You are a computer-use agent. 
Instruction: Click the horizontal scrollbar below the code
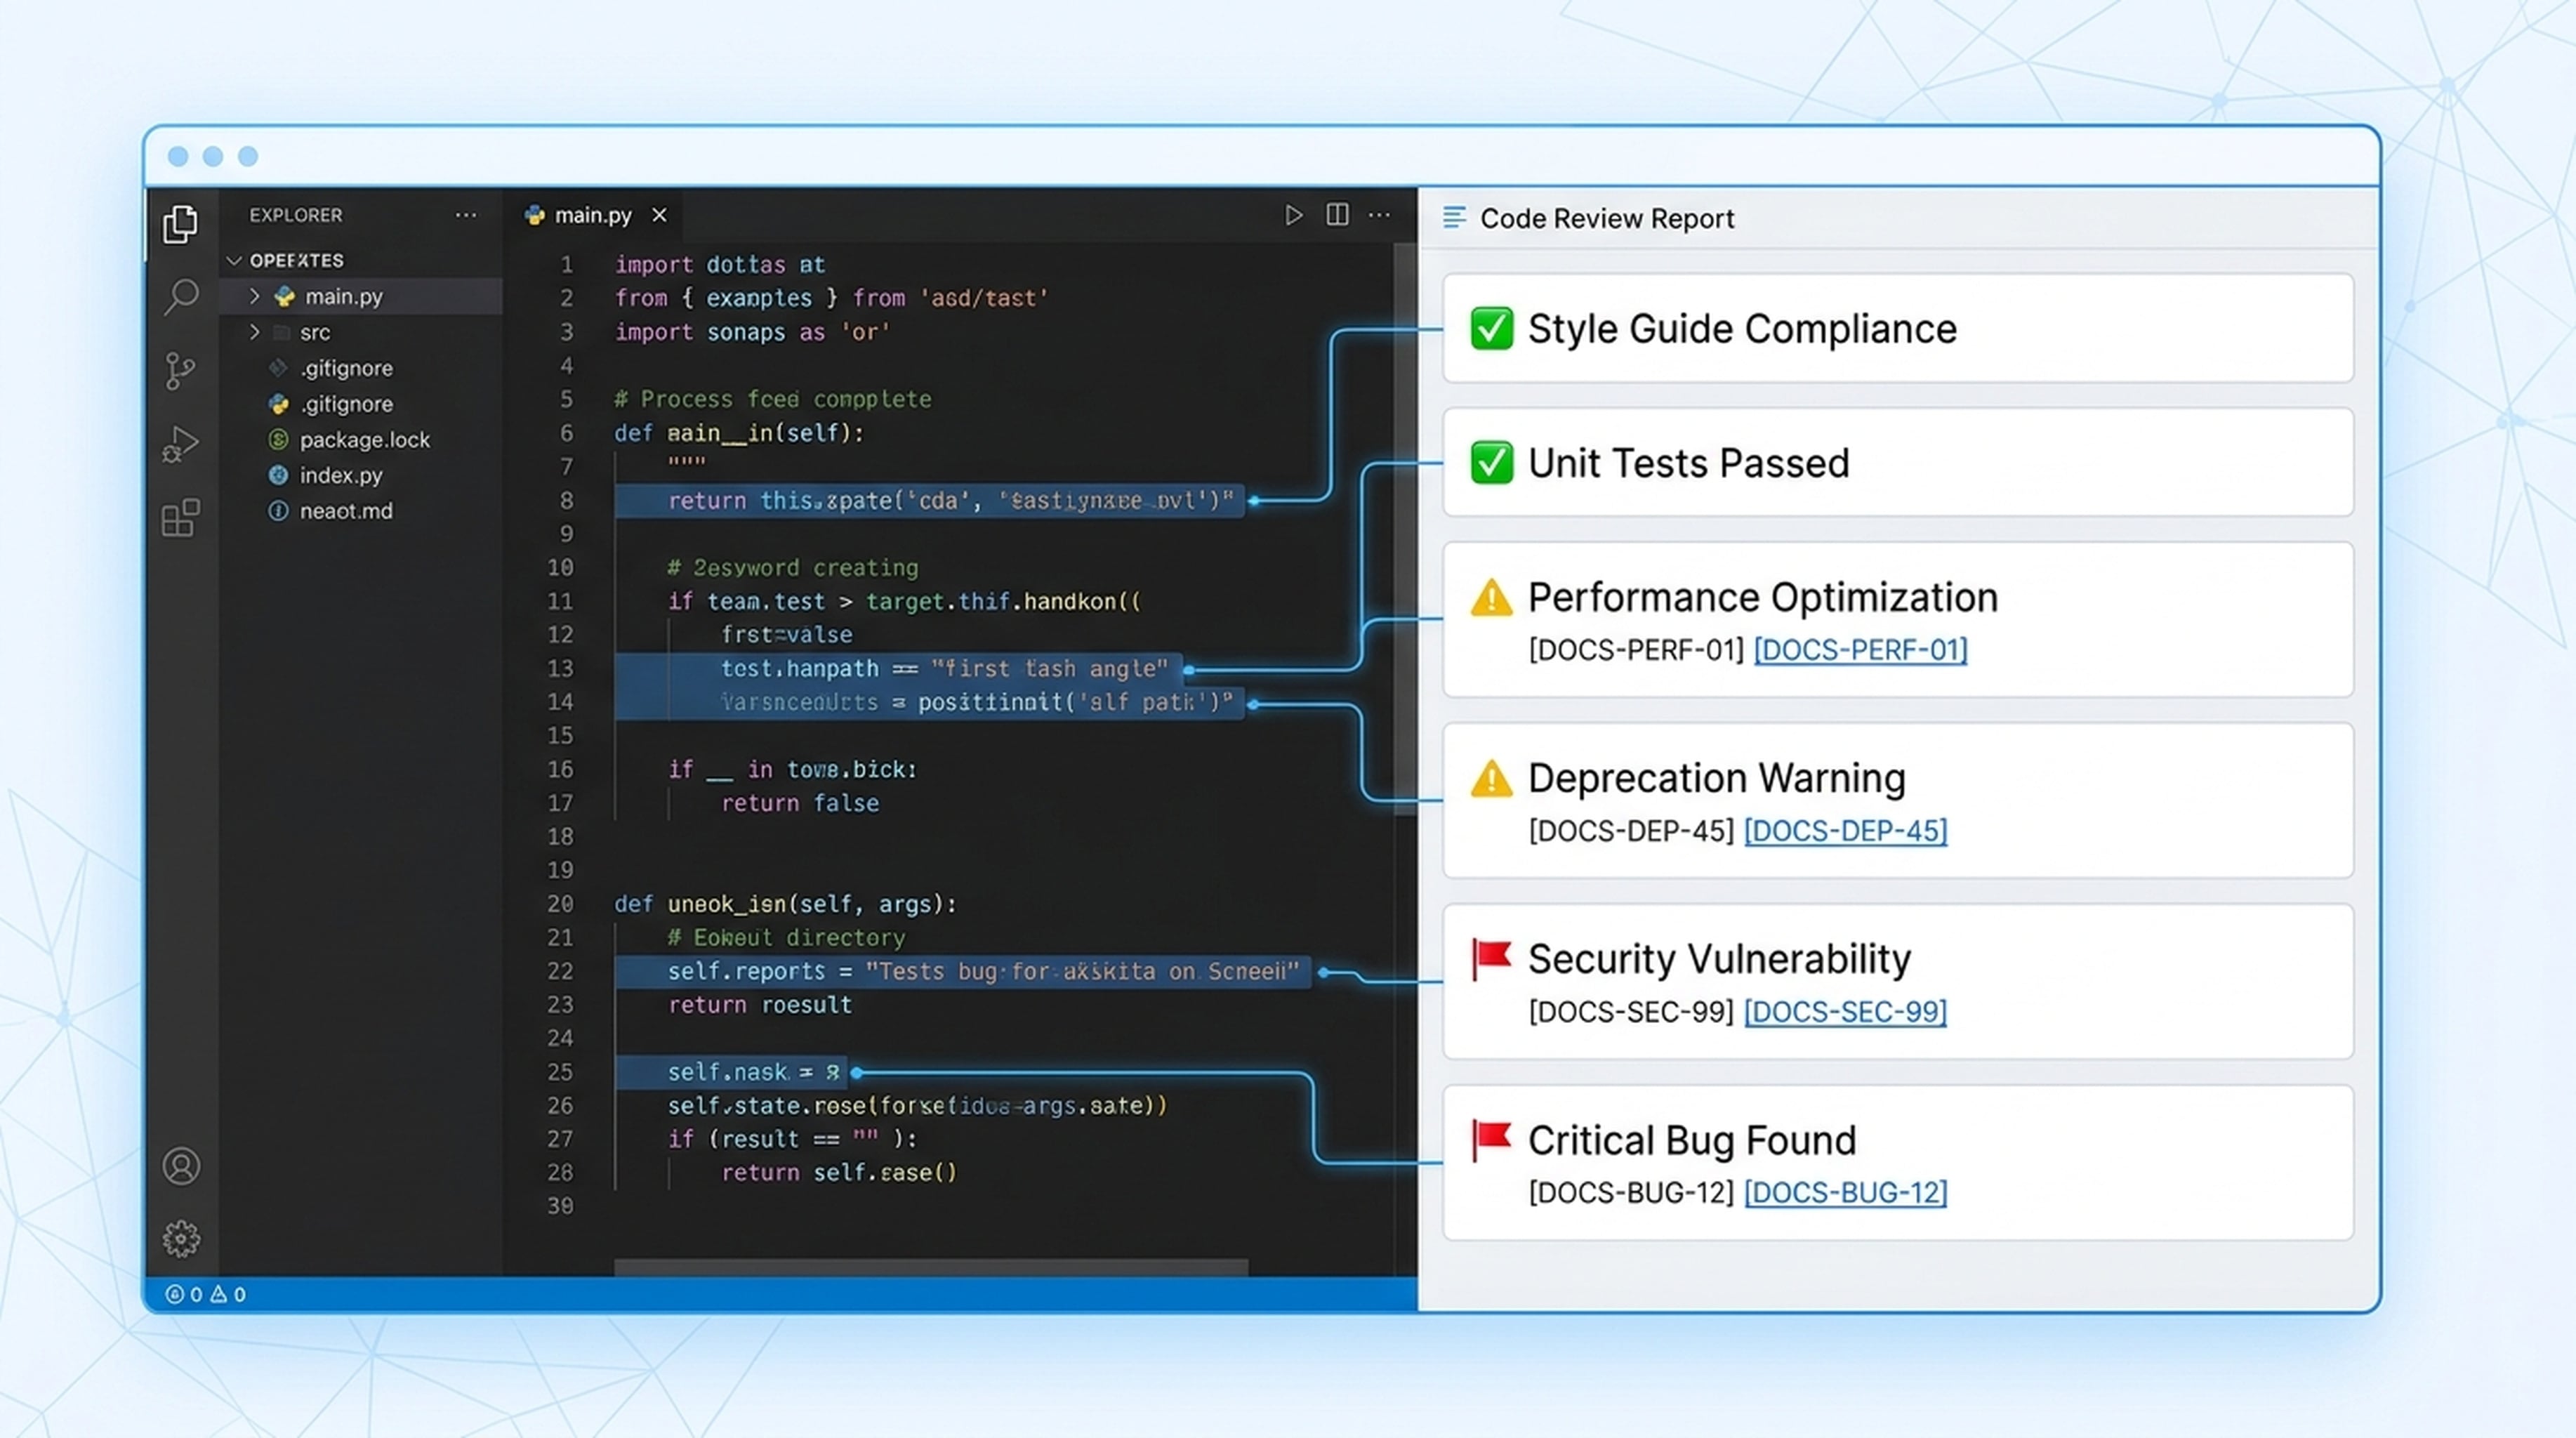pos(930,1267)
